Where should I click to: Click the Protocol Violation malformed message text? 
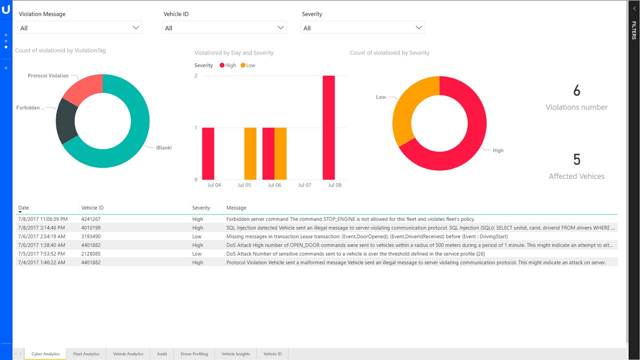(x=416, y=262)
